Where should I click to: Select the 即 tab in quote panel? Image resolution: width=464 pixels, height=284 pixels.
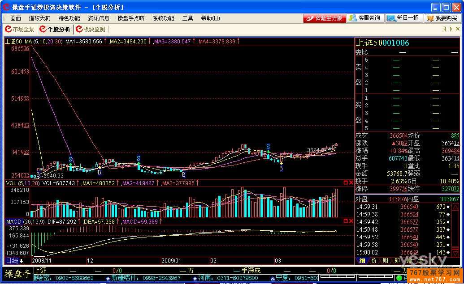(397, 261)
